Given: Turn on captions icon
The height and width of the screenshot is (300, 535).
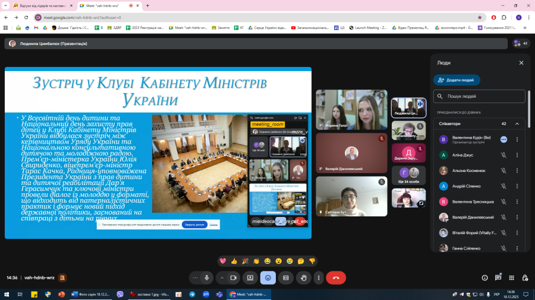Looking at the screenshot, I should click(x=285, y=277).
